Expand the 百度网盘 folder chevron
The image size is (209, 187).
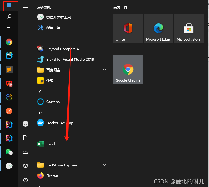click(x=105, y=70)
